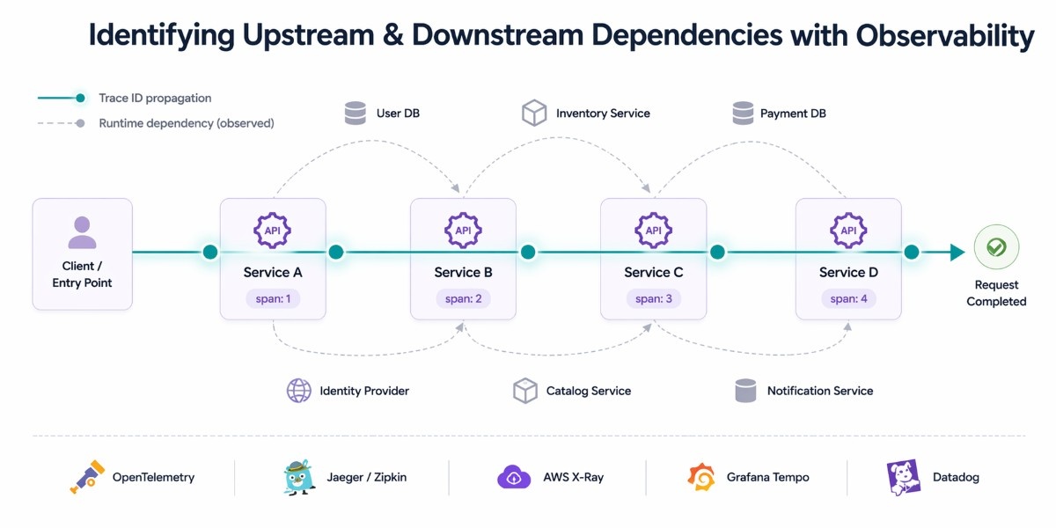The width and height of the screenshot is (1056, 528).
Task: Click the Client / Entry Point user icon
Action: pos(82,232)
